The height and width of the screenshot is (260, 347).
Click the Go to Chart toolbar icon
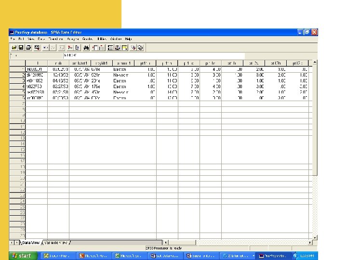62,48
